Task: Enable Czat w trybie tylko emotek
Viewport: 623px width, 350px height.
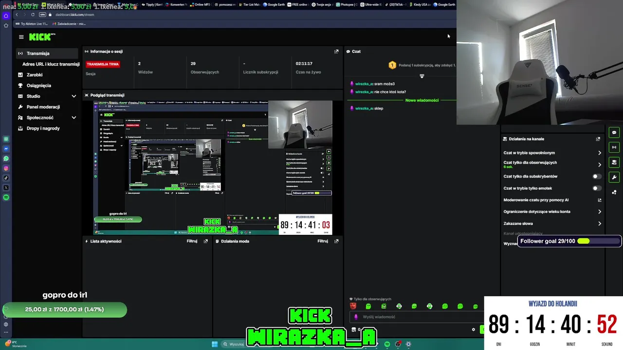Action: pyautogui.click(x=597, y=188)
